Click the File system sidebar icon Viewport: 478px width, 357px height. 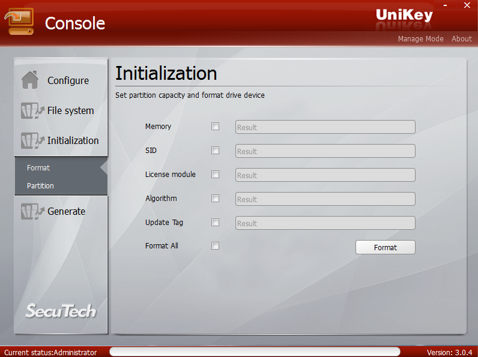tap(32, 110)
